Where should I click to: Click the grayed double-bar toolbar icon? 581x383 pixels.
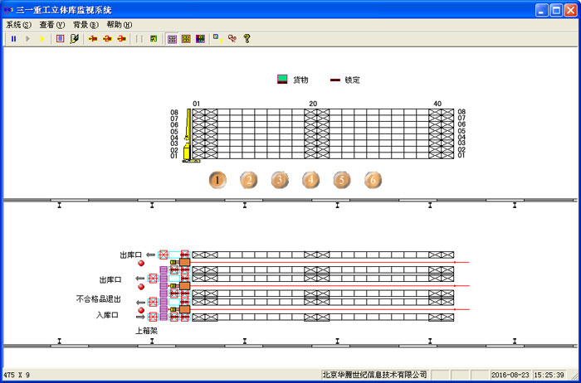(139, 38)
